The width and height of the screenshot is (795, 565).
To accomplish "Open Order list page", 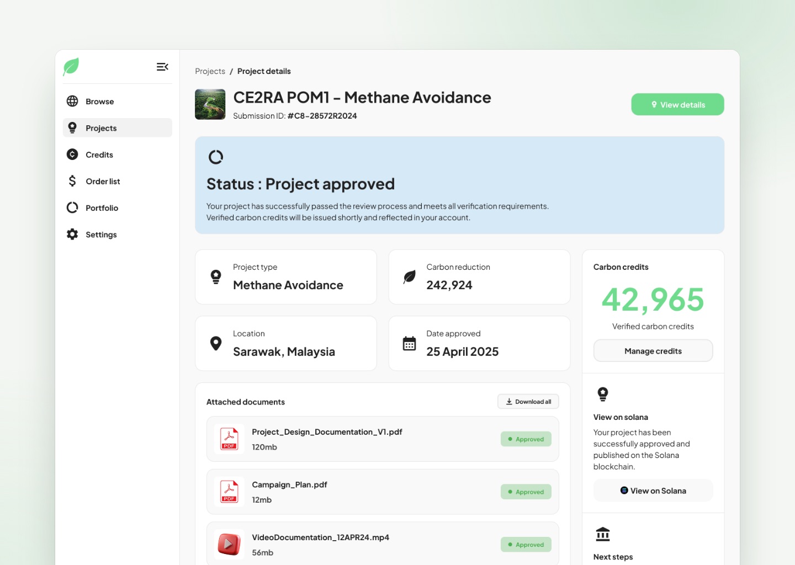I will click(118, 181).
